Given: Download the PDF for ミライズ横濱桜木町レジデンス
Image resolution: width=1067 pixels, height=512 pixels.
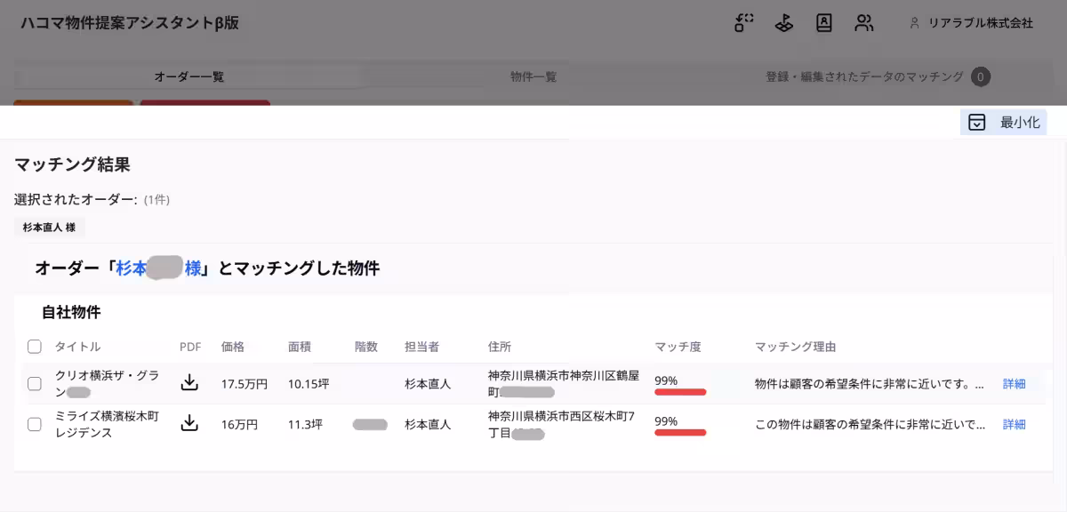Looking at the screenshot, I should (189, 424).
